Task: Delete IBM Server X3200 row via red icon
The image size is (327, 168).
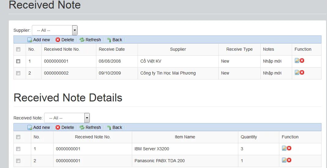Action: (x=289, y=148)
